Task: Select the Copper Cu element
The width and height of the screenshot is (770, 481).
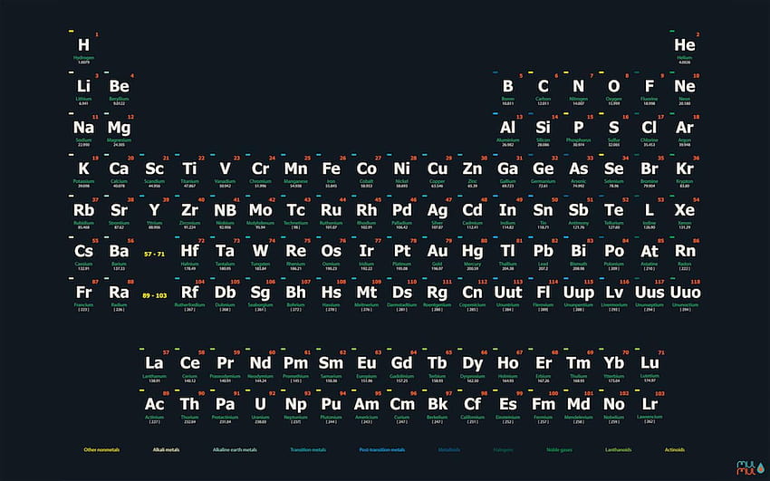Action: (x=438, y=171)
